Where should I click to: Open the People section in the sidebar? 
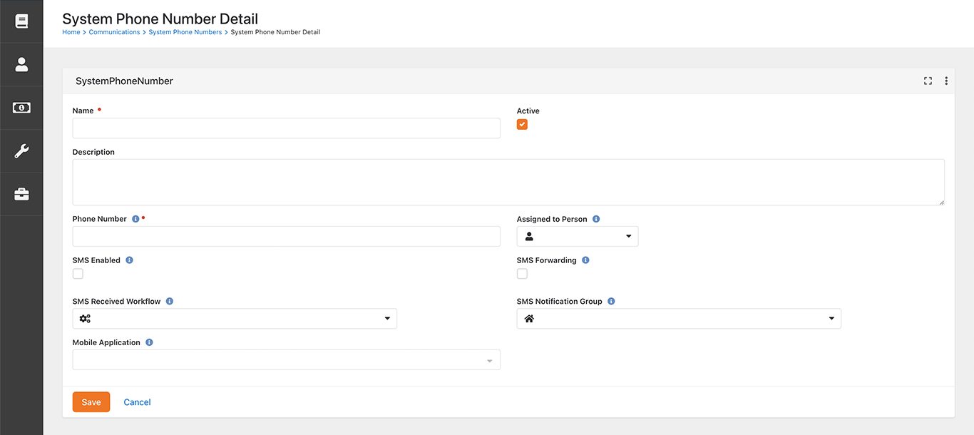(21, 64)
